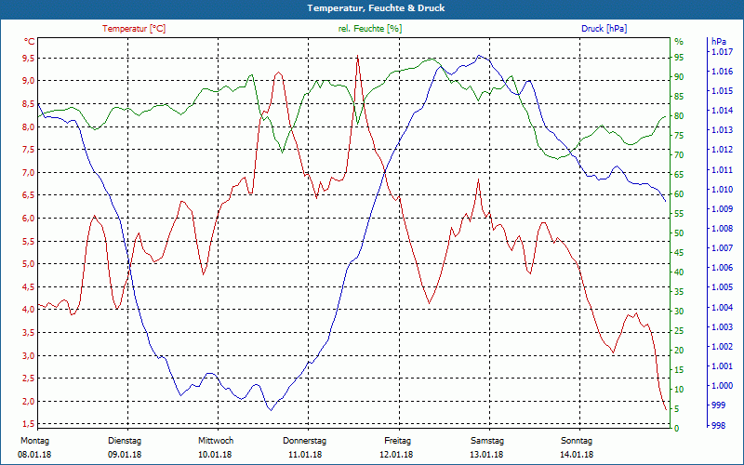
Task: Click the '6,0' temperature axis value
Action: (x=29, y=219)
